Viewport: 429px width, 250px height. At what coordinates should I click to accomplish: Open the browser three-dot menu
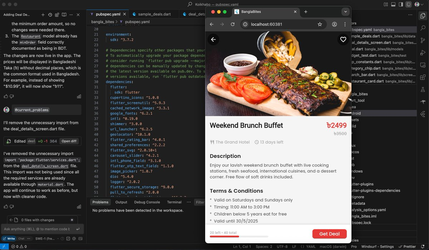(345, 24)
